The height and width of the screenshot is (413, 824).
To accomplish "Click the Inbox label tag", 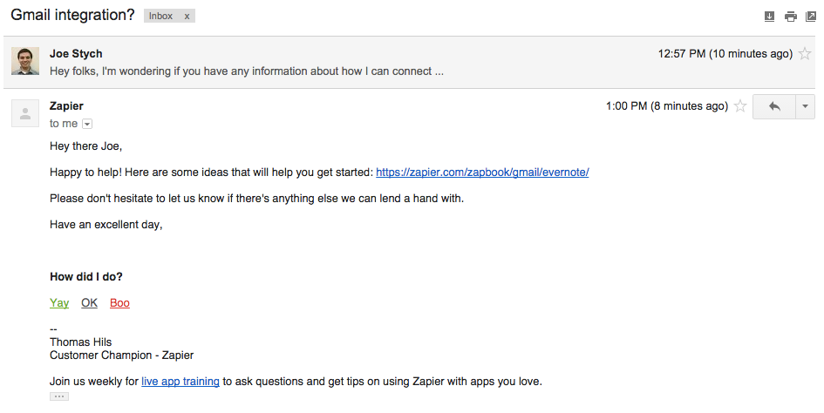I will (x=161, y=17).
